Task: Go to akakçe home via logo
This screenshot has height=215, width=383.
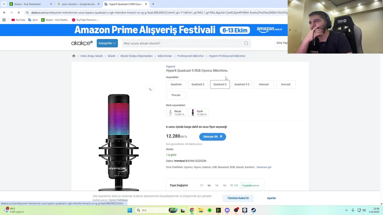Action: tap(82, 43)
